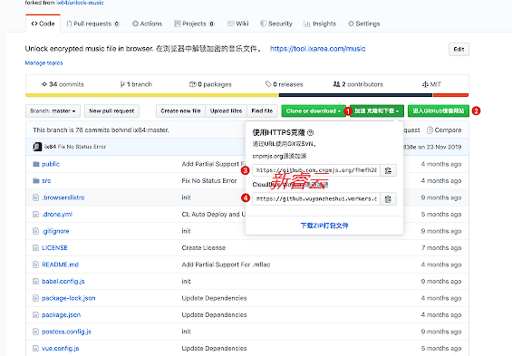Select the cnpmjs.org URL input field

[x=316, y=170]
